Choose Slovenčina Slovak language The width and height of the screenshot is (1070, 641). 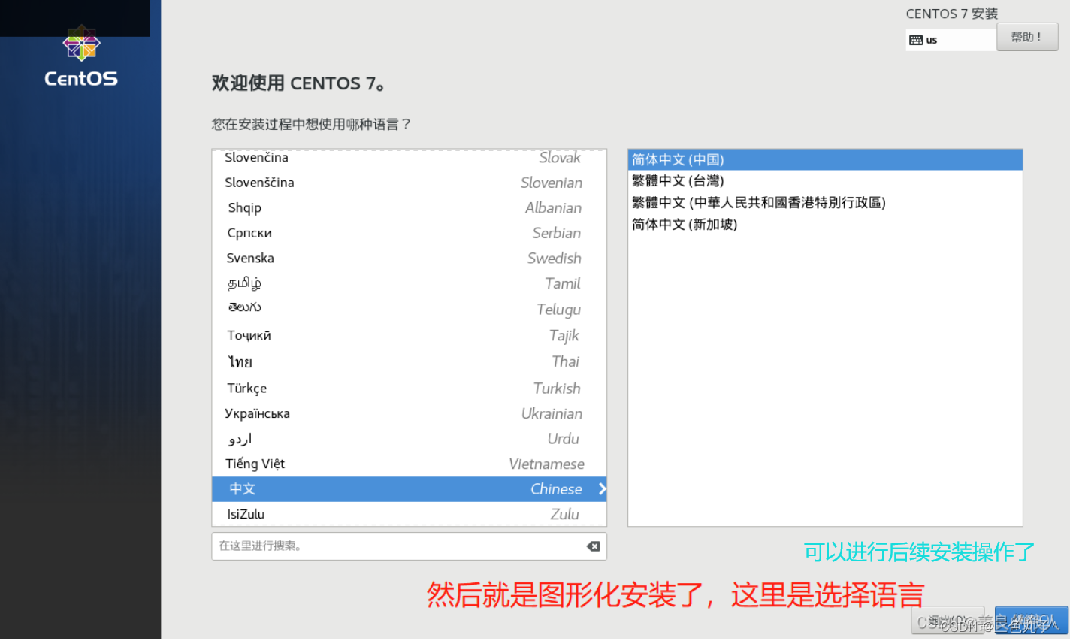[x=409, y=158]
